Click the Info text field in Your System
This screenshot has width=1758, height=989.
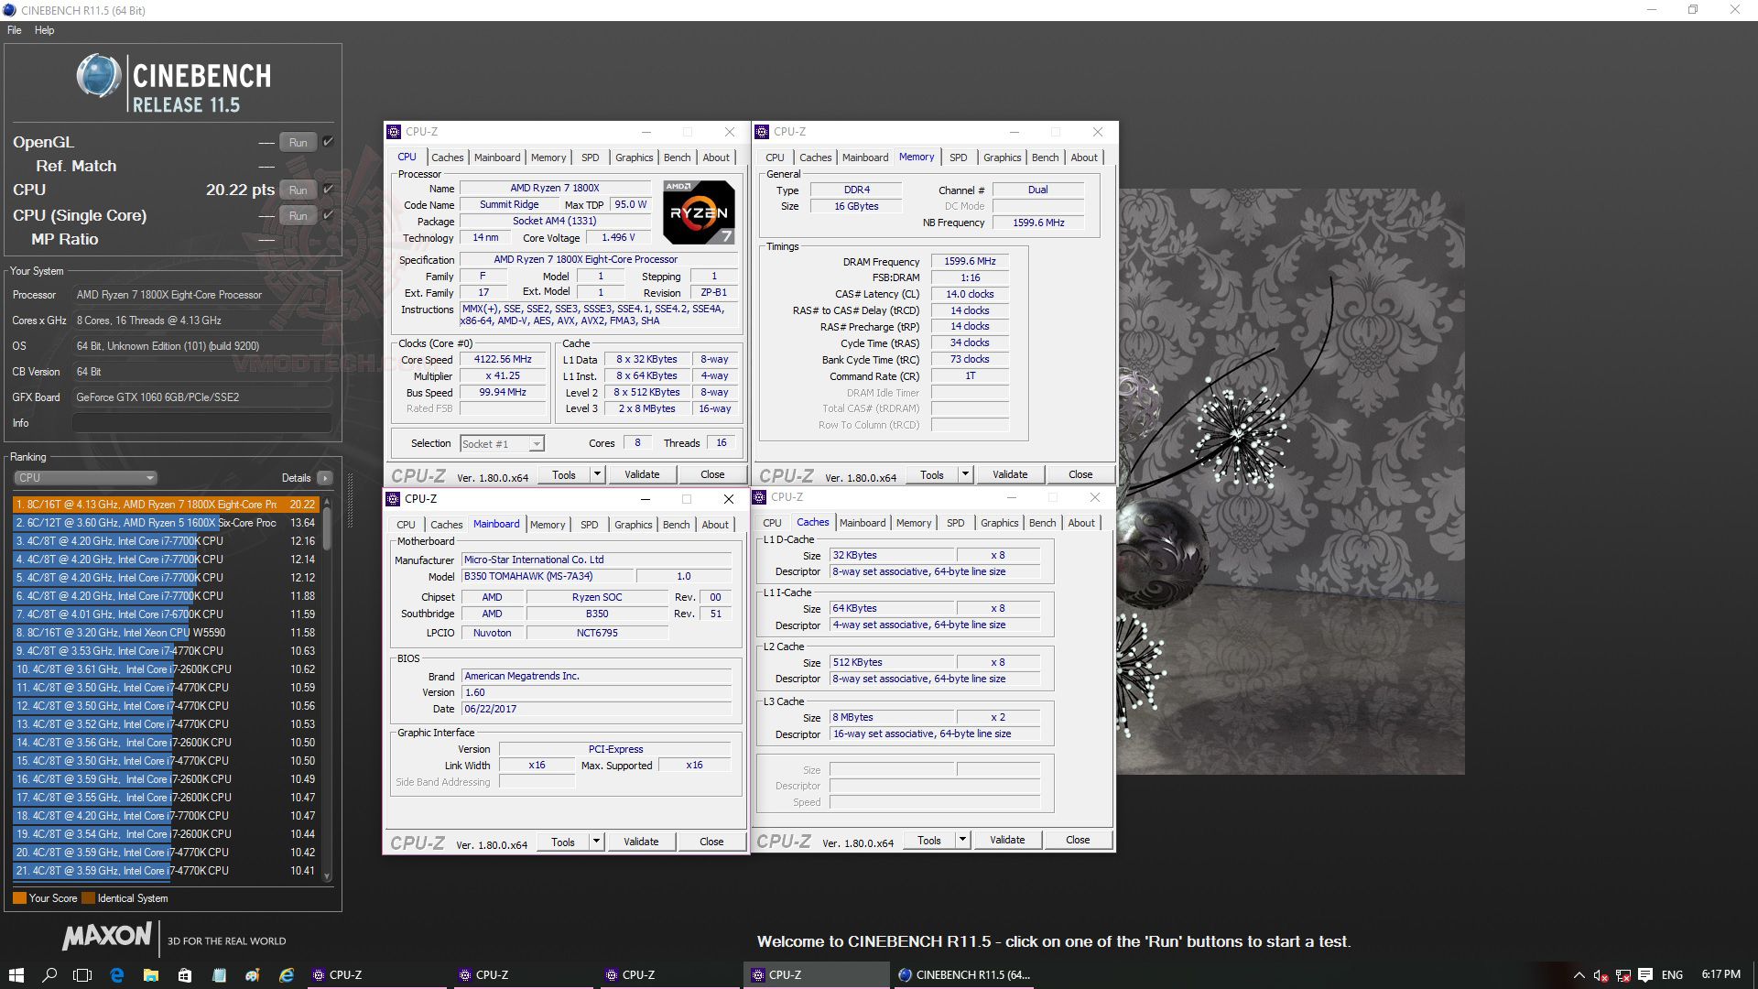click(201, 423)
